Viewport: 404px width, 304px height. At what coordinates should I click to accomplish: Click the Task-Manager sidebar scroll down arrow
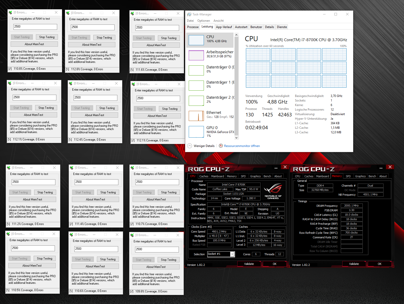236,138
